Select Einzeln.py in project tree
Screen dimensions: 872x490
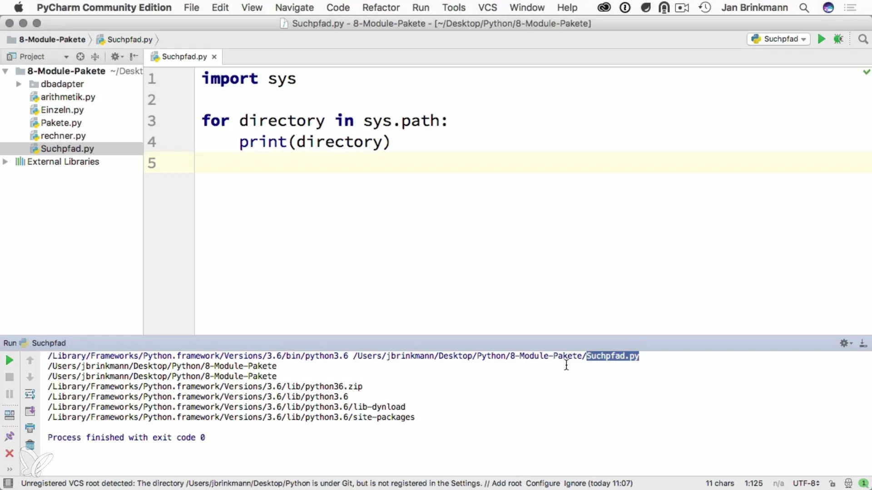tap(62, 110)
